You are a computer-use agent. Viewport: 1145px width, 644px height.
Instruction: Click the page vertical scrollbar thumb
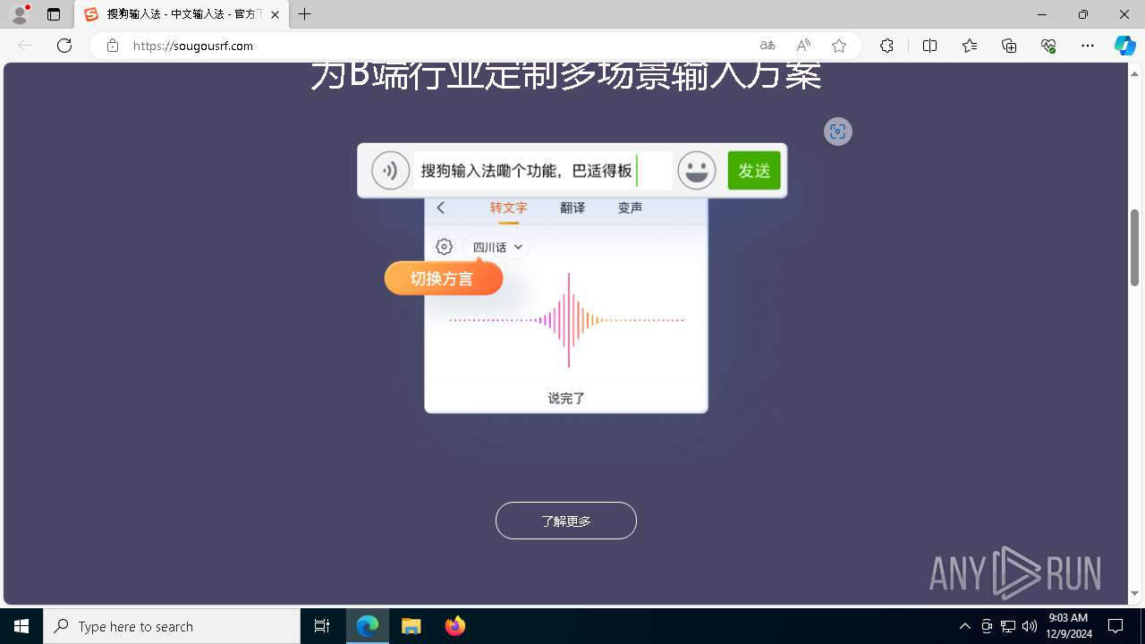point(1135,248)
